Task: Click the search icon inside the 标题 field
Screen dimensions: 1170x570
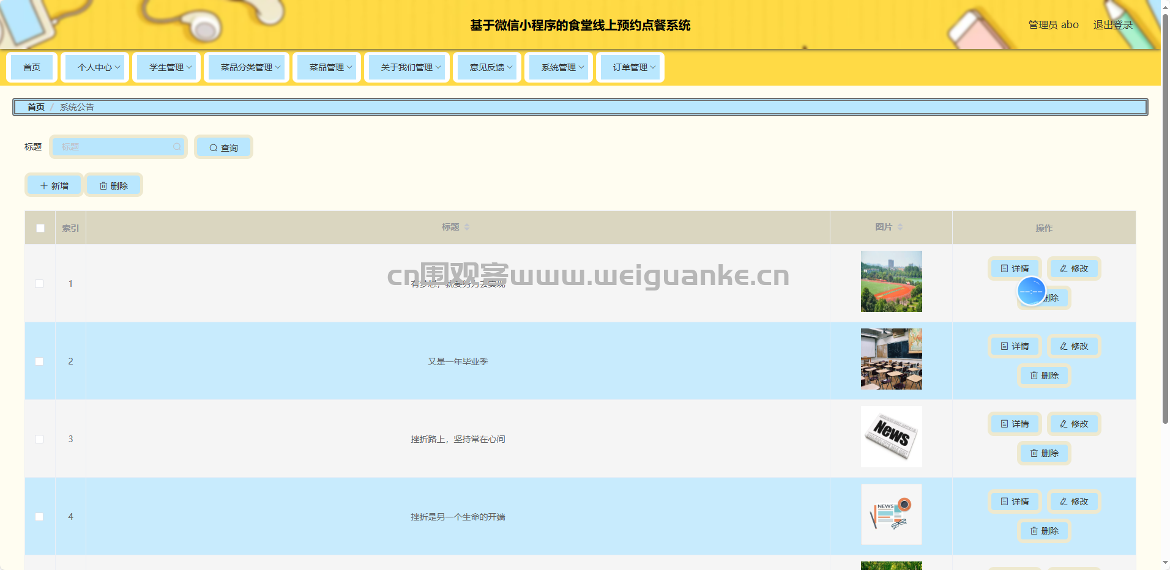Action: (177, 147)
